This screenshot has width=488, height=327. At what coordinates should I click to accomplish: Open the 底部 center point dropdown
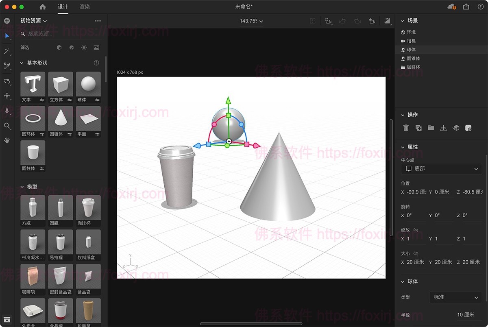click(x=441, y=169)
